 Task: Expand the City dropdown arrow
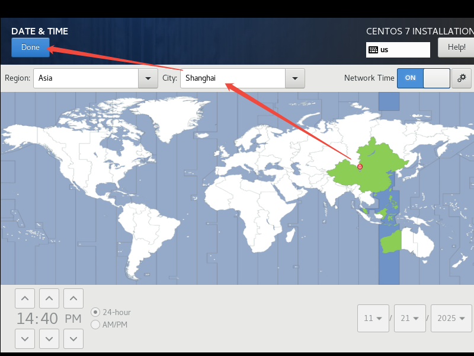point(294,78)
